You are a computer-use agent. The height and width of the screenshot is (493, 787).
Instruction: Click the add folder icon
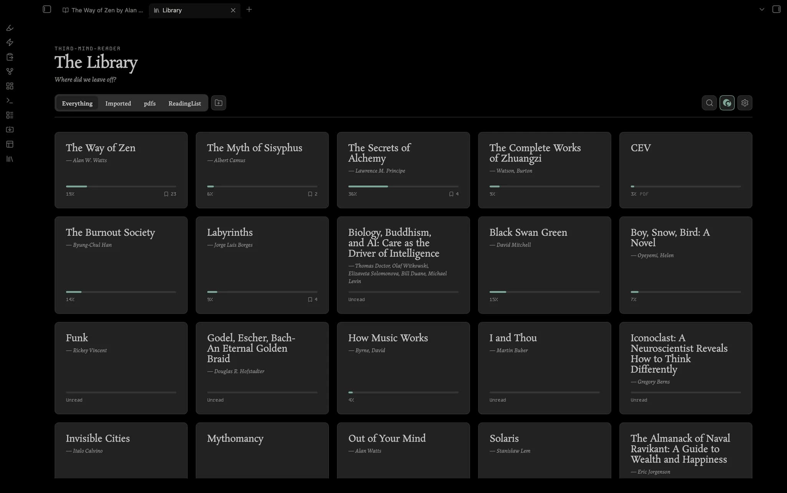pyautogui.click(x=219, y=103)
